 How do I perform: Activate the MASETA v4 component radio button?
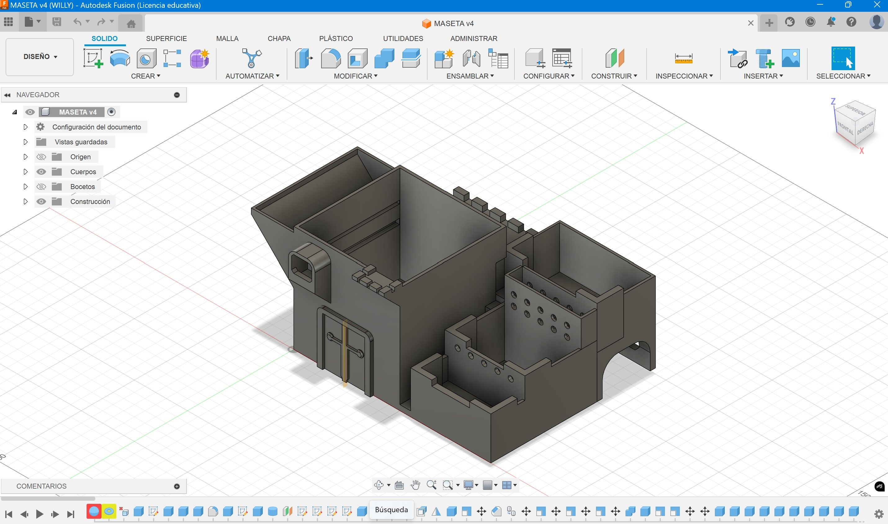(111, 112)
